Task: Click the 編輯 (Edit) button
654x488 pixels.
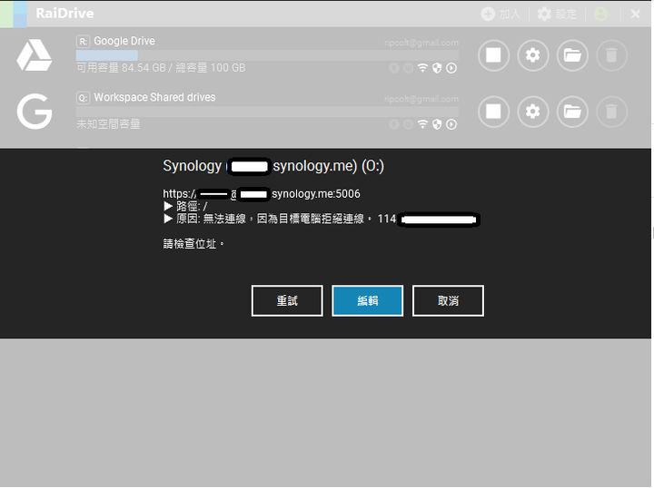Action: pos(368,300)
